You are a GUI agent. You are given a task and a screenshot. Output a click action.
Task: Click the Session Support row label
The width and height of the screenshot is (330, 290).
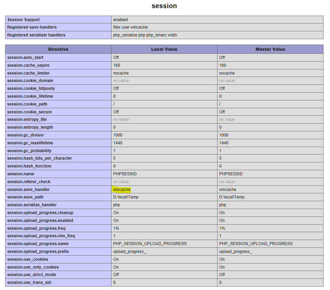24,20
